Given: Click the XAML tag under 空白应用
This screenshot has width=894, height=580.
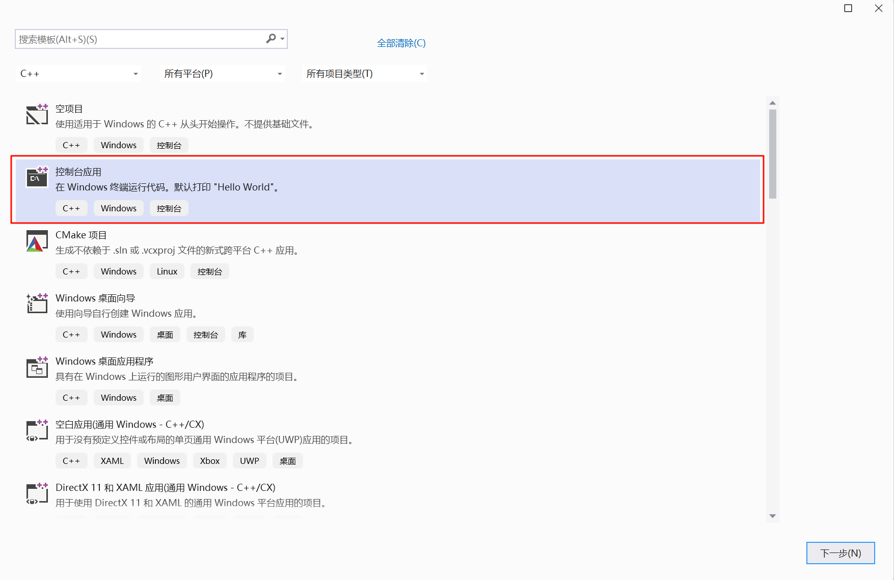Looking at the screenshot, I should pyautogui.click(x=112, y=461).
